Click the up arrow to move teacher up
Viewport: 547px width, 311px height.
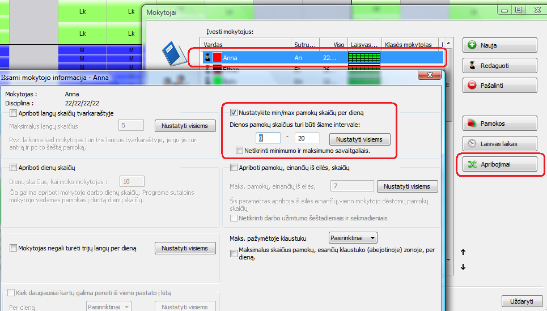pos(463,252)
